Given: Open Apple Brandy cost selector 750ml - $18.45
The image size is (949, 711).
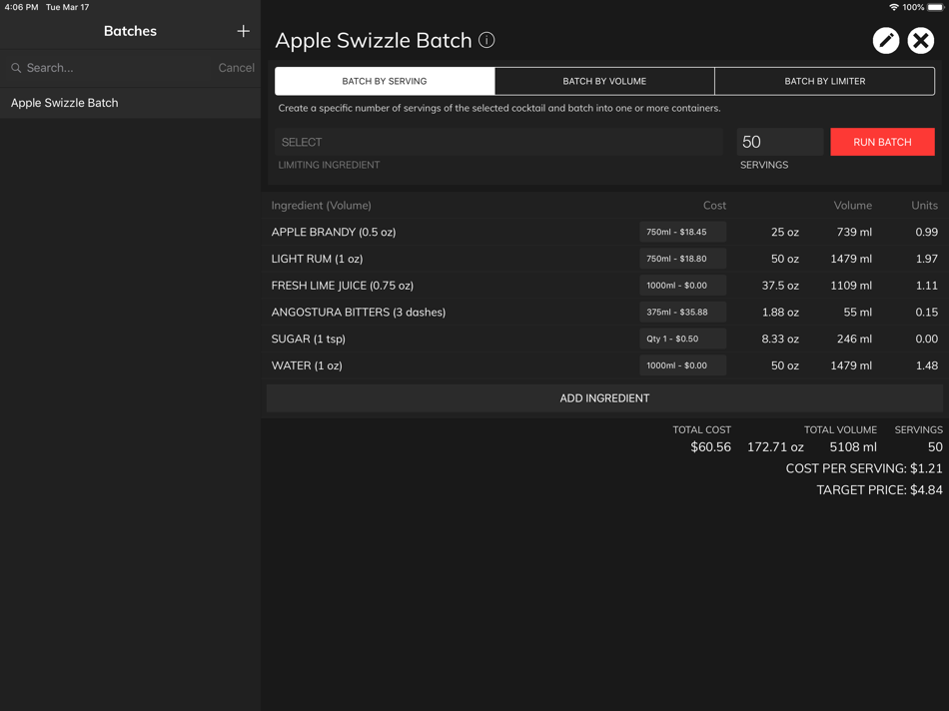Looking at the screenshot, I should coord(682,232).
